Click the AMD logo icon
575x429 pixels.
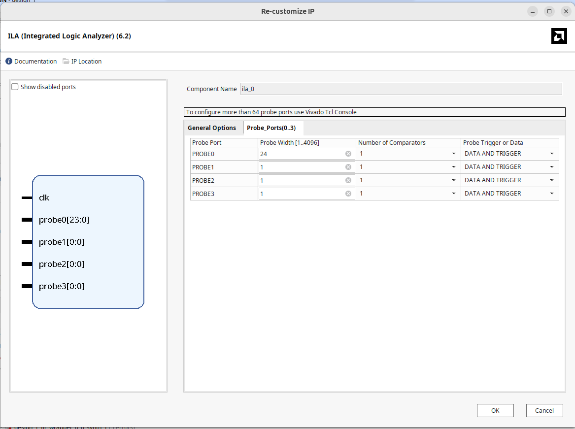pyautogui.click(x=559, y=36)
